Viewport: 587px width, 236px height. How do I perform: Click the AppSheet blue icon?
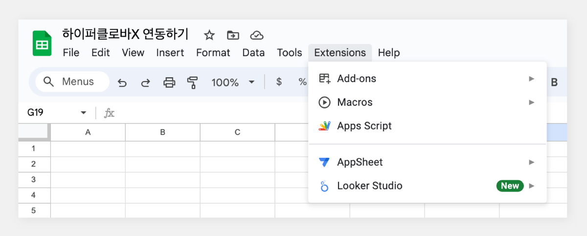tap(324, 162)
